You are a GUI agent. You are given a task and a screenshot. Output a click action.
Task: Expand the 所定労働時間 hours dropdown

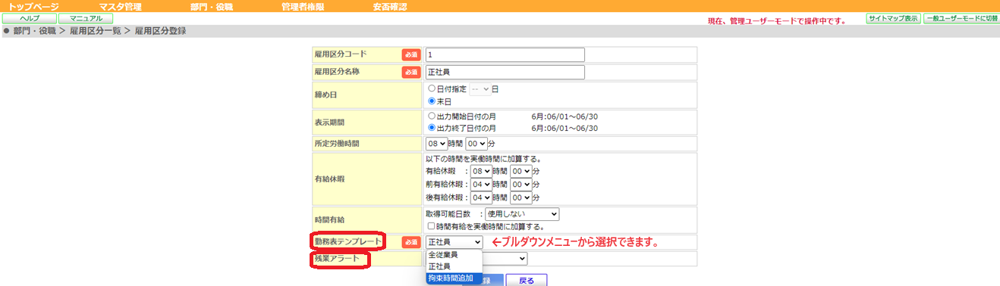[x=436, y=144]
